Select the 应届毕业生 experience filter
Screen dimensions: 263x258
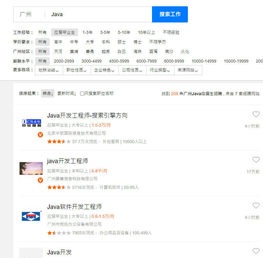(x=65, y=32)
